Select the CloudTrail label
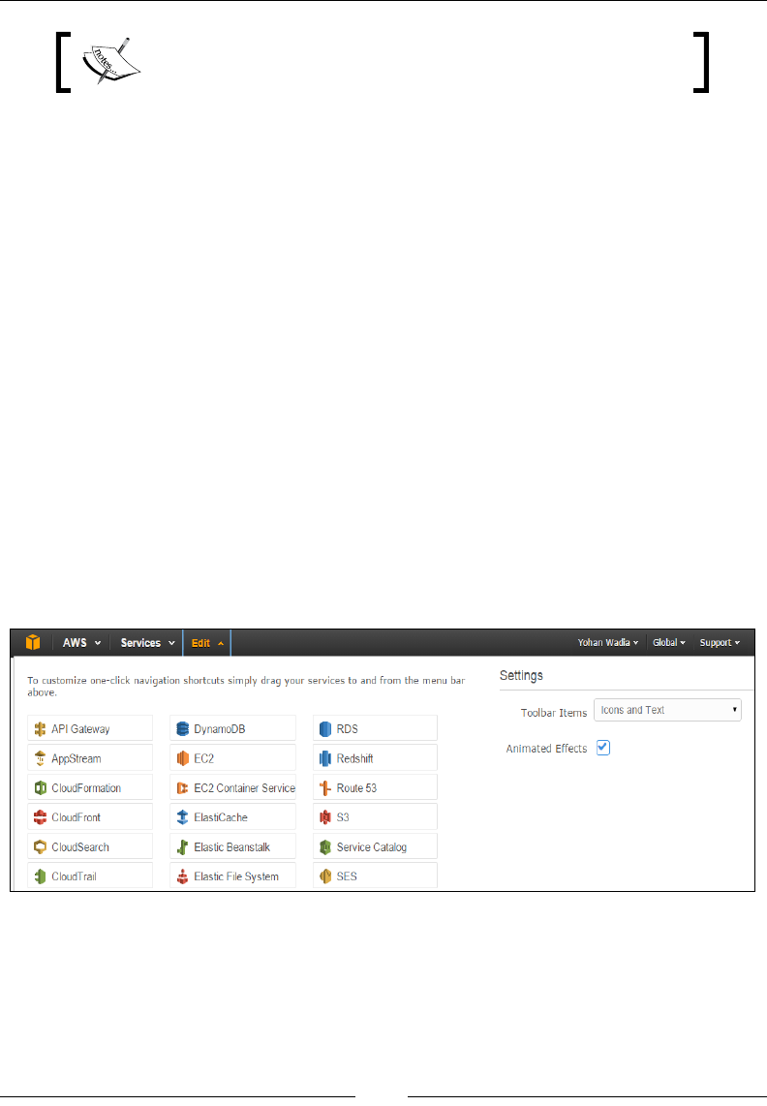This screenshot has width=767, height=1106. coord(75,876)
